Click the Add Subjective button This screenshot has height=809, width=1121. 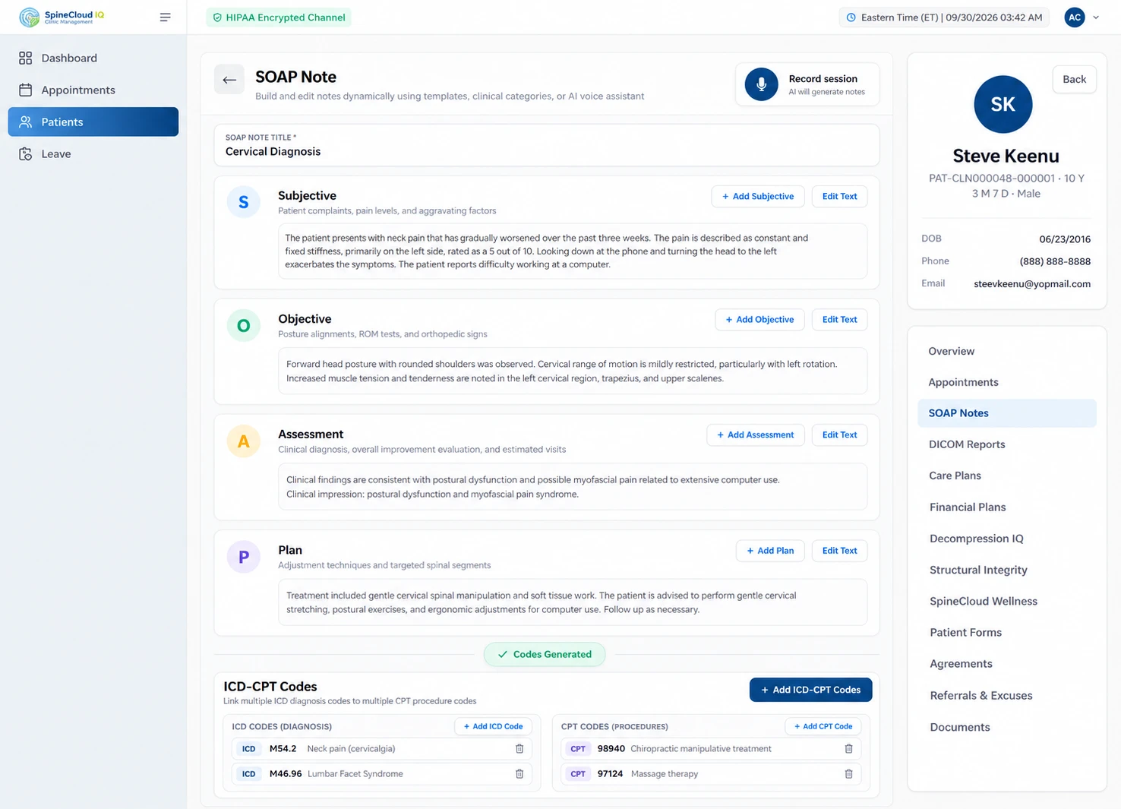(x=758, y=196)
